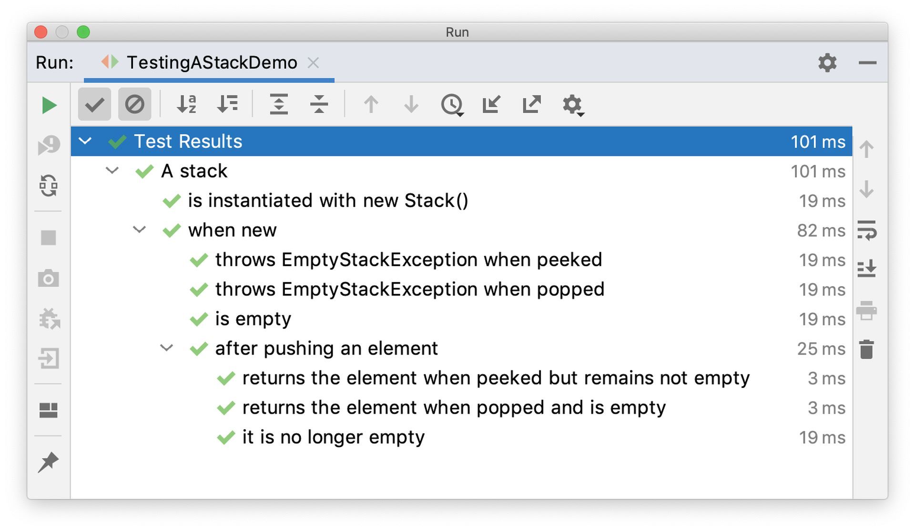The image size is (915, 531).
Task: Select the "is empty" test result
Action: click(254, 319)
